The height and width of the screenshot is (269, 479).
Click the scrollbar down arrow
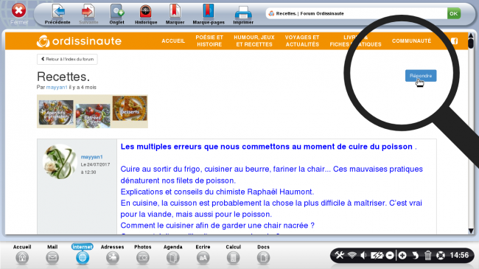click(x=471, y=231)
